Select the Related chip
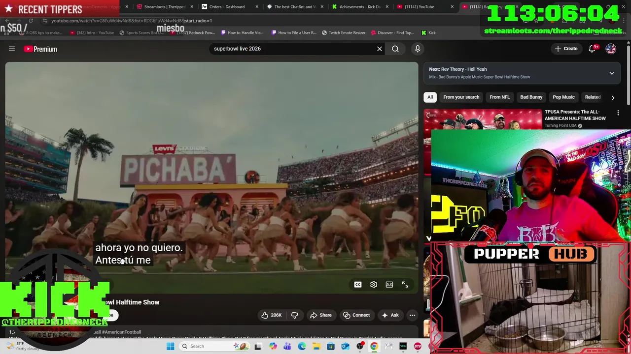 click(x=593, y=97)
